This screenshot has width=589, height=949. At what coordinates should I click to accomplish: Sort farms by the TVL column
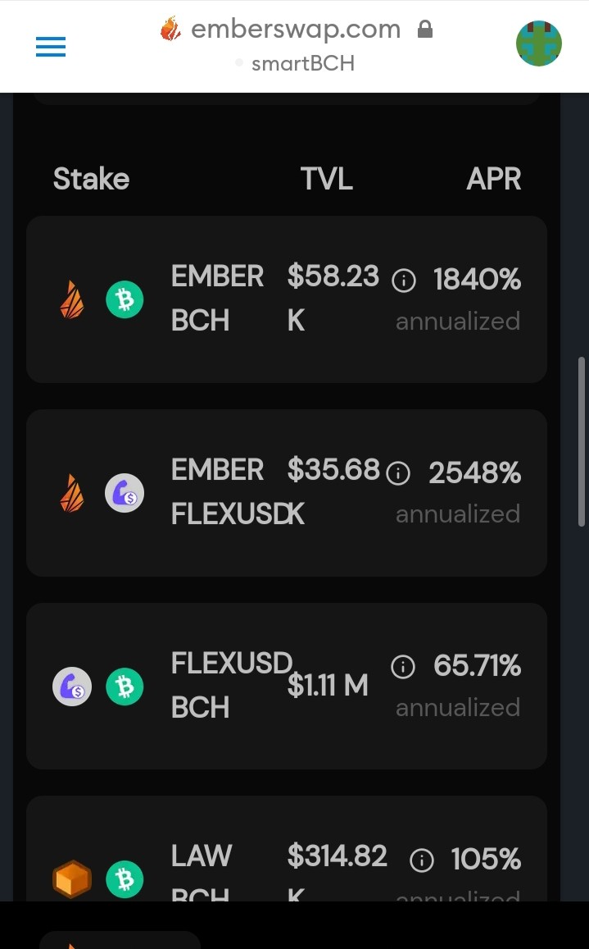click(x=327, y=179)
